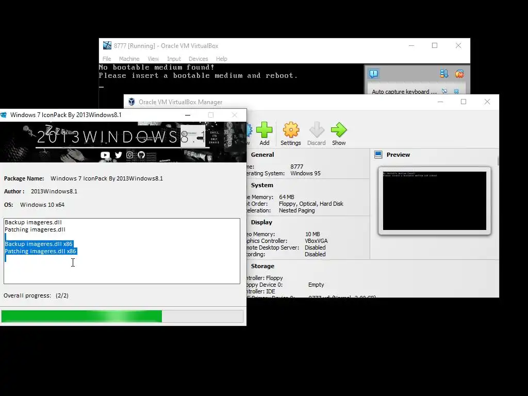Minimize the 8777 [Running] VM window
Viewport: 528px width, 396px height.
coord(411,45)
